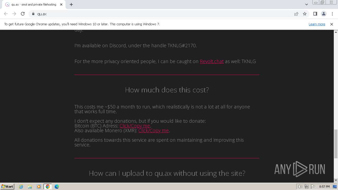
Task: Share this page using share icon
Action: [296, 14]
